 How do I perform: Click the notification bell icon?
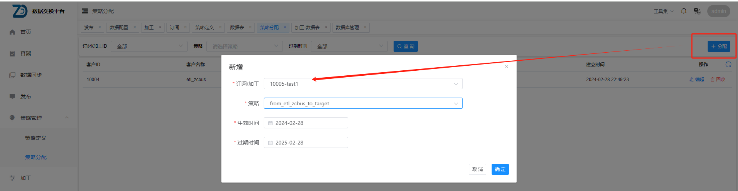684,11
